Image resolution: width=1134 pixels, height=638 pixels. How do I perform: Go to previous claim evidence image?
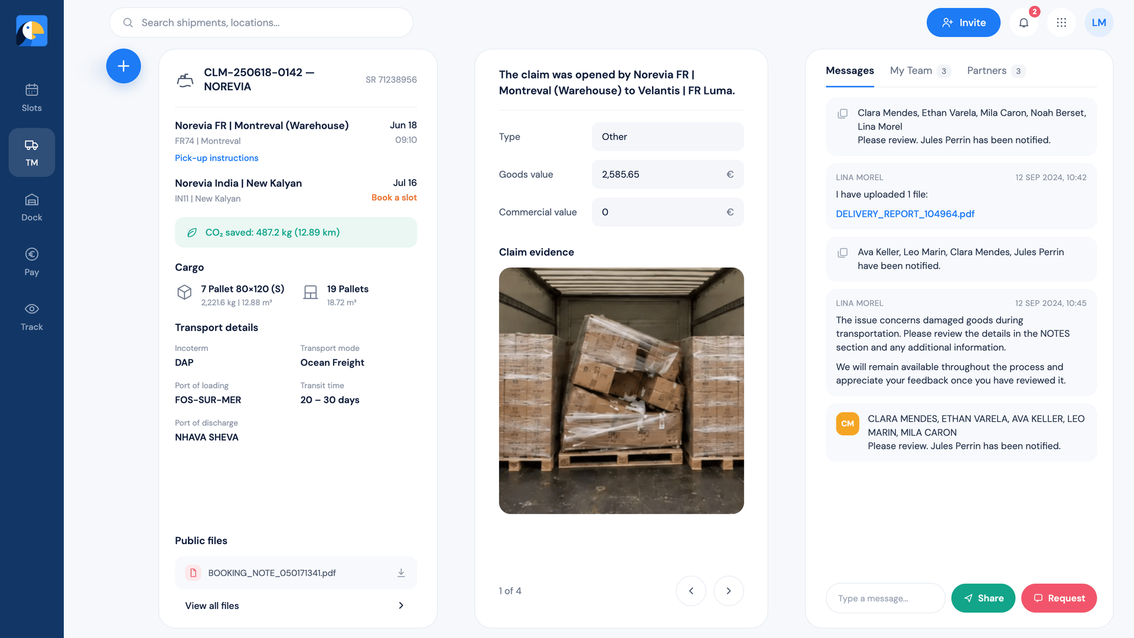click(x=691, y=591)
